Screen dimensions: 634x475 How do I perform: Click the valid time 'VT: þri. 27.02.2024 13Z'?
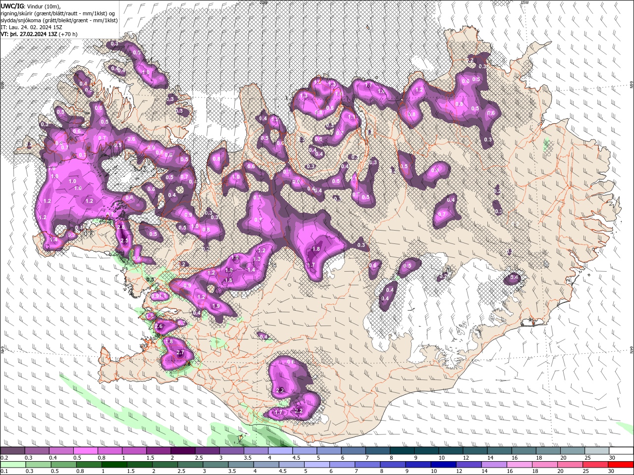[29, 34]
